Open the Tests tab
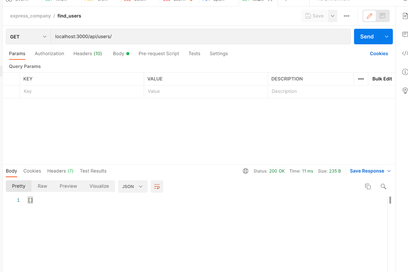This screenshot has width=408, height=272. coord(194,54)
